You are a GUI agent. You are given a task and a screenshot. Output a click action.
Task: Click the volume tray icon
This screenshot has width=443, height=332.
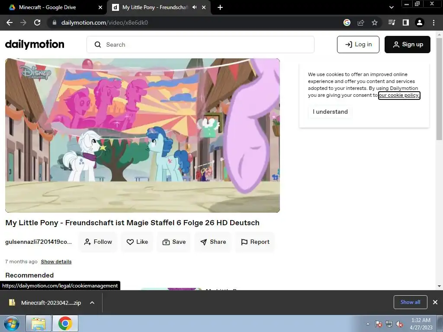(399, 324)
